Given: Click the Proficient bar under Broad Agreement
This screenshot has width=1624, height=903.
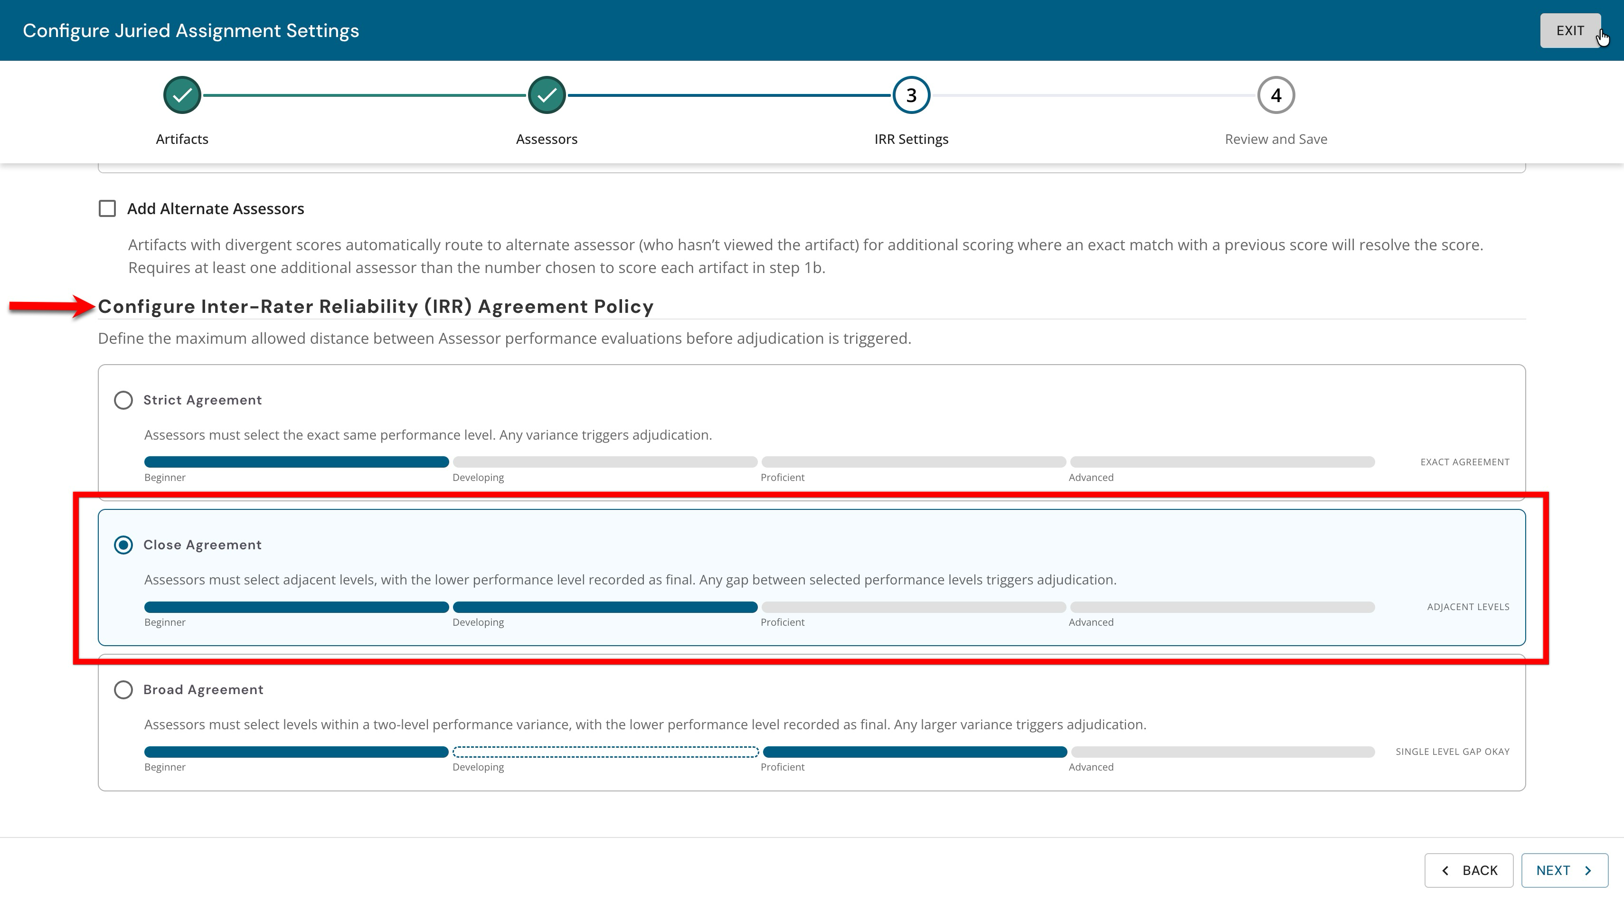Looking at the screenshot, I should (914, 752).
